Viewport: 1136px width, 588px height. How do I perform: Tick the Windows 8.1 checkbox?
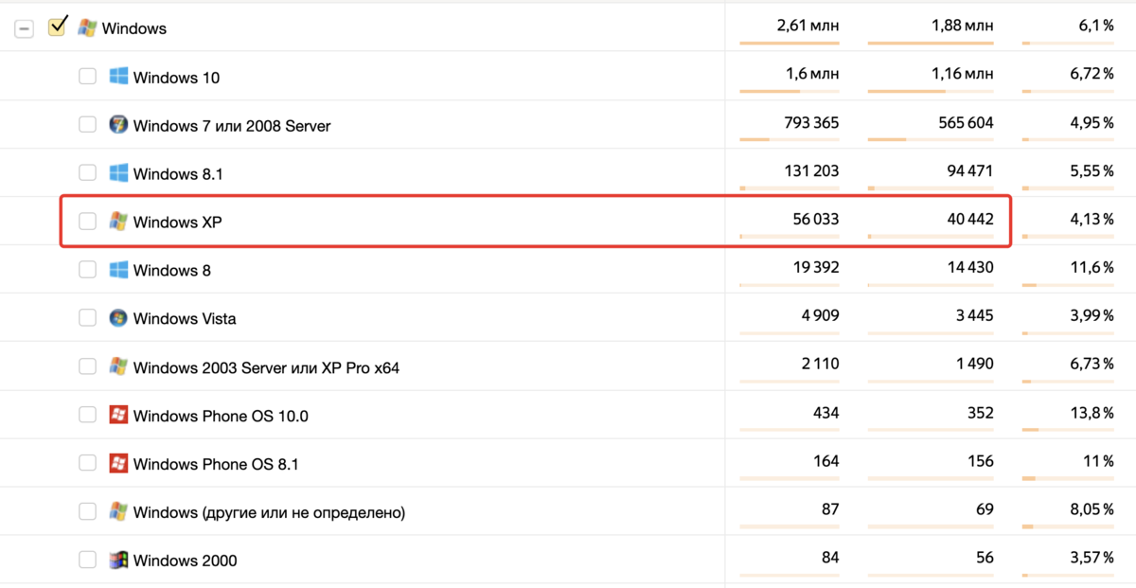pyautogui.click(x=87, y=173)
